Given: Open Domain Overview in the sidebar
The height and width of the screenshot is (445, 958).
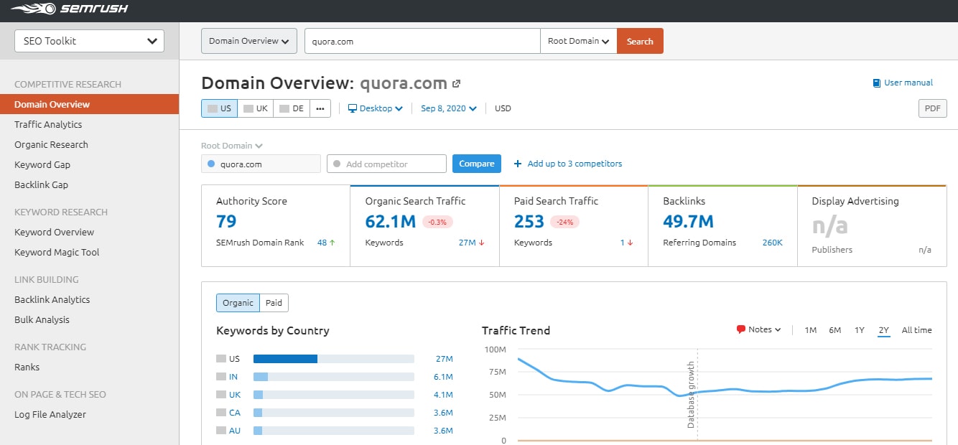Looking at the screenshot, I should click(90, 104).
